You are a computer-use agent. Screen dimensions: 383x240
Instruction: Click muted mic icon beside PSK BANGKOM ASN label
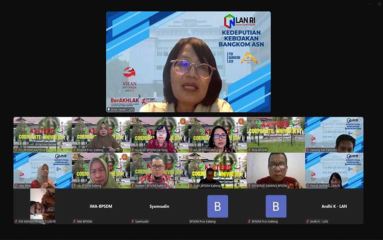[16, 222]
